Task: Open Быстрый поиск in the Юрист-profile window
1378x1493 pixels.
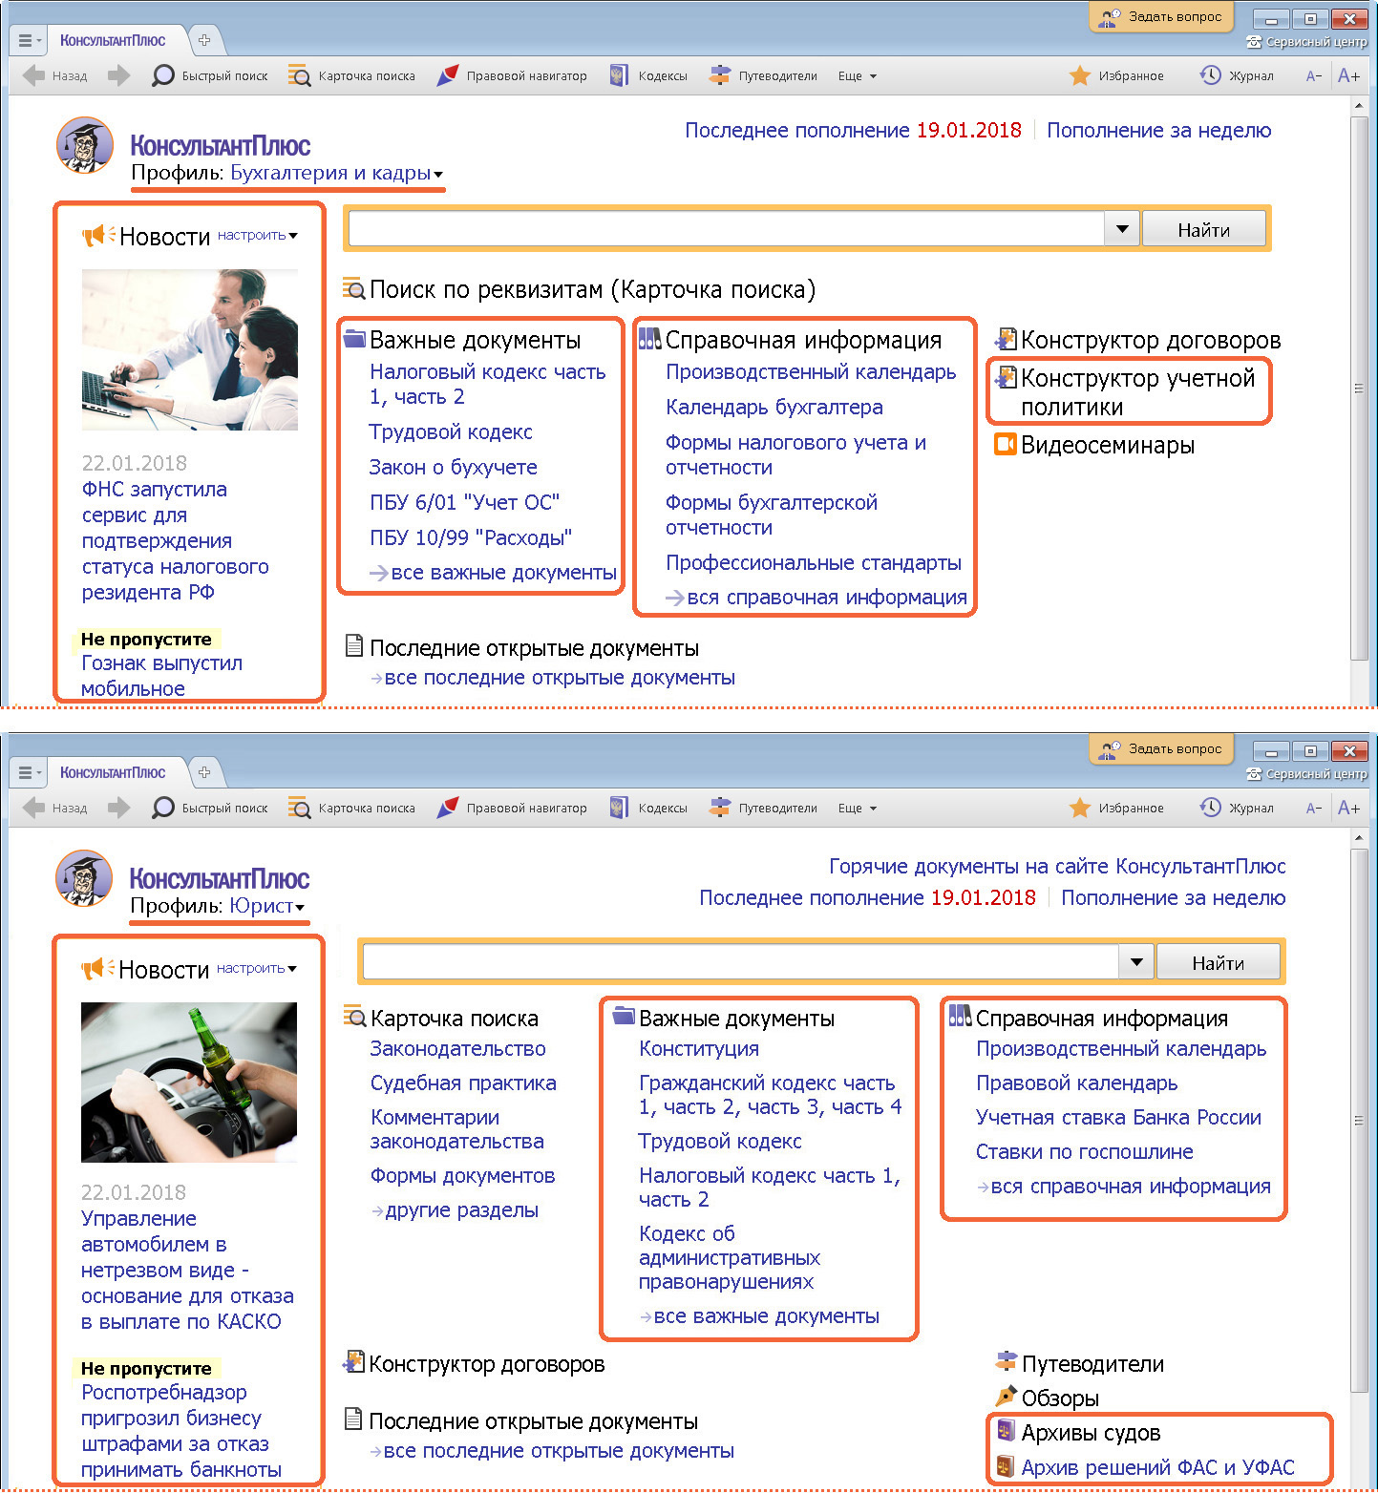Action: tap(210, 809)
